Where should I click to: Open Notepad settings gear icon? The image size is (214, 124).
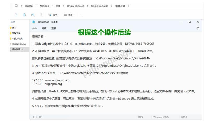[198, 28]
